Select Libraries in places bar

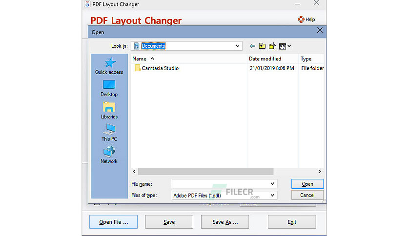coord(109,111)
